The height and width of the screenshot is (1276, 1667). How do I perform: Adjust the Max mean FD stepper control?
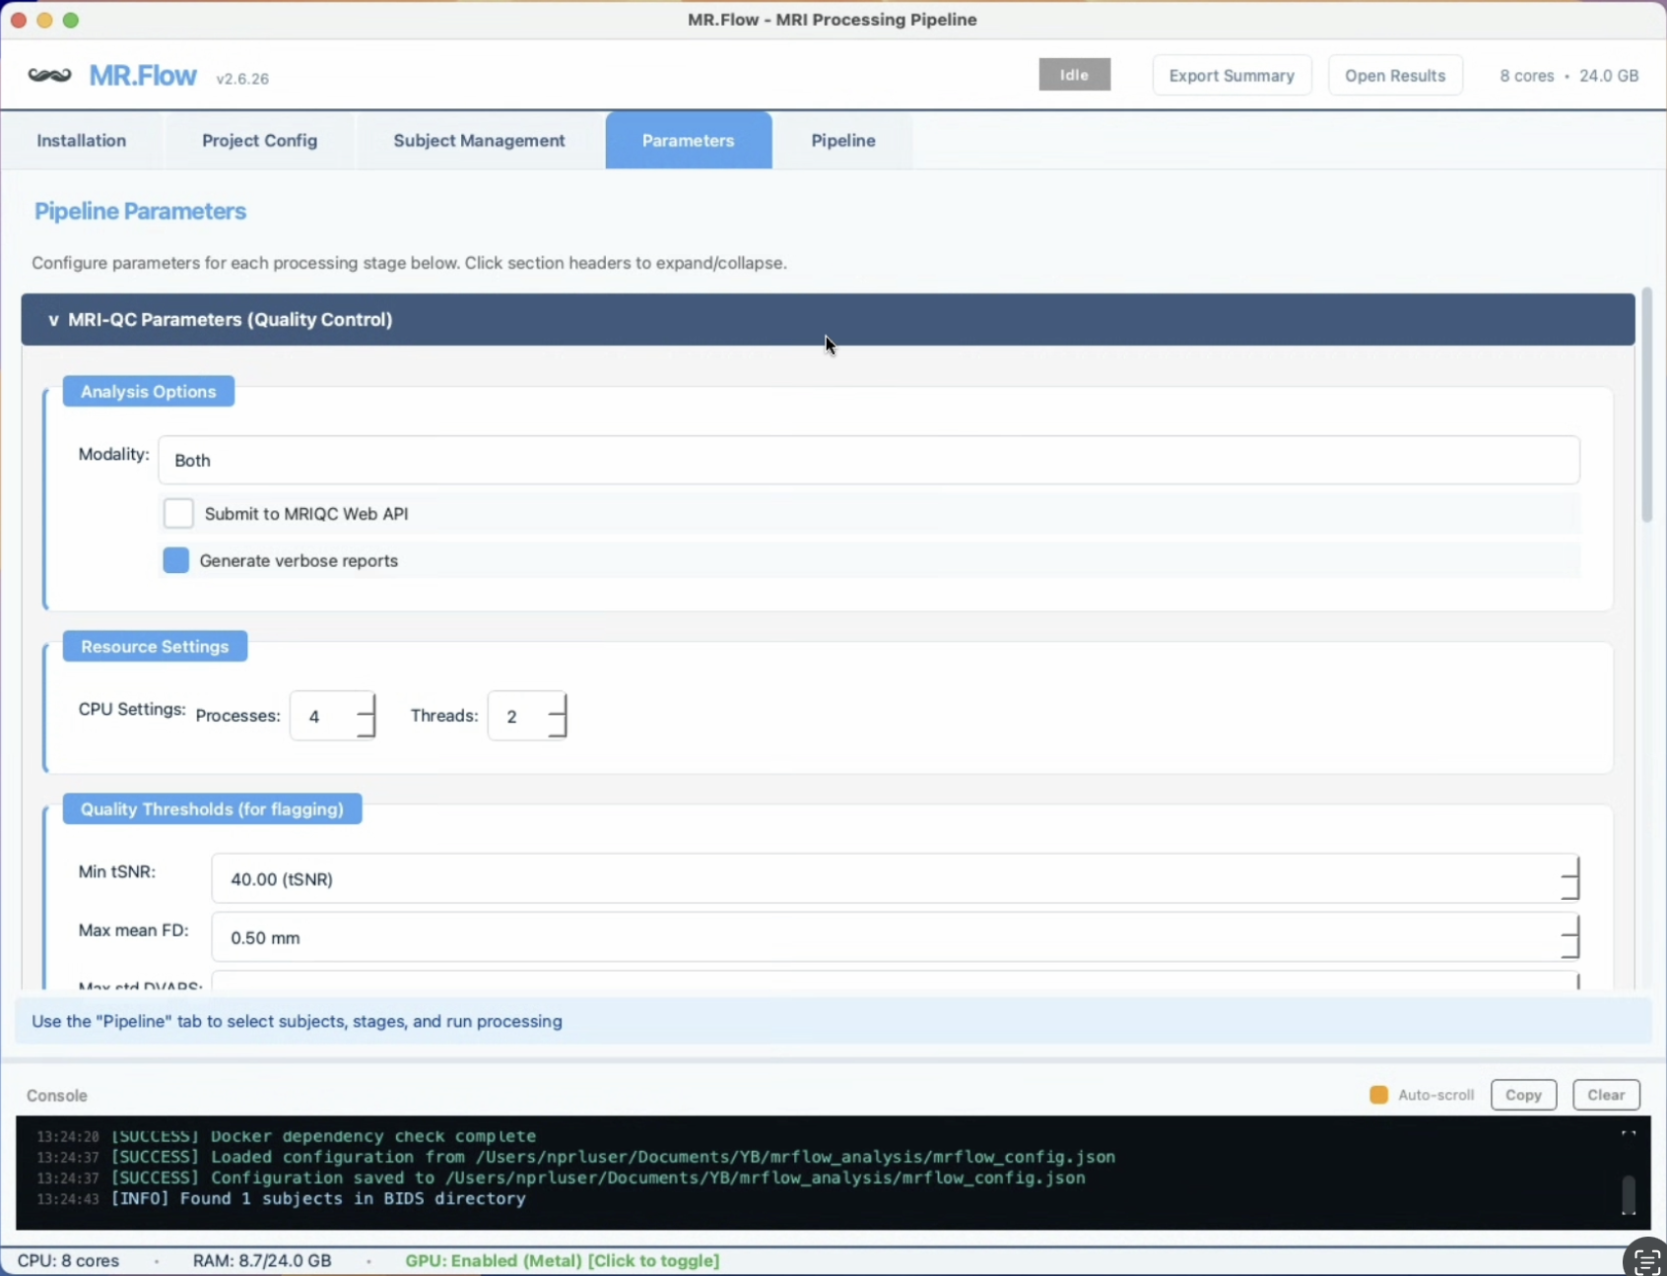click(x=1569, y=937)
